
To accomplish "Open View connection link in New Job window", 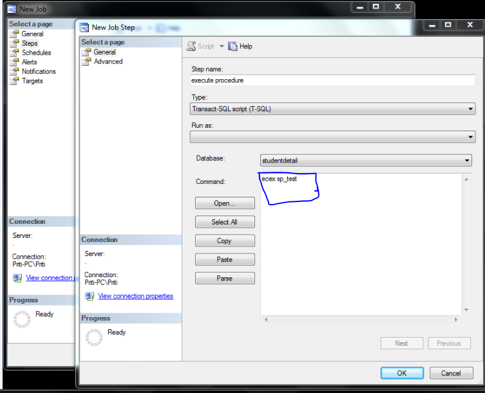I will pyautogui.click(x=50, y=278).
